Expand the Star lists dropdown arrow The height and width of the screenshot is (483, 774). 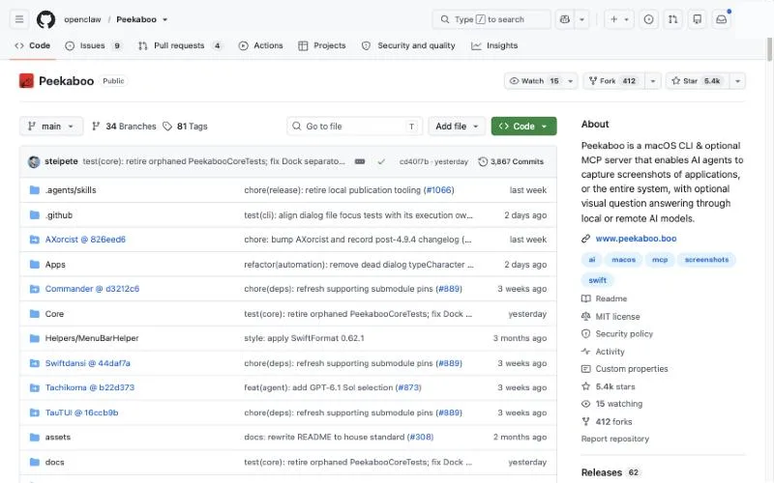(737, 81)
